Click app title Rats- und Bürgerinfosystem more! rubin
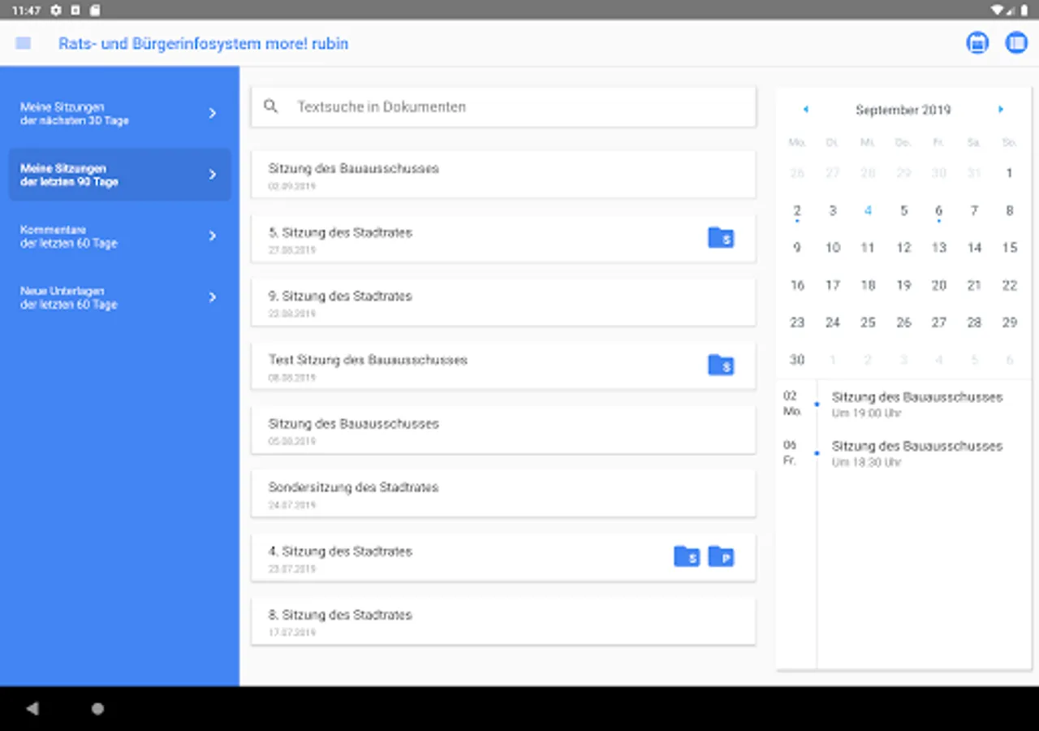 203,43
